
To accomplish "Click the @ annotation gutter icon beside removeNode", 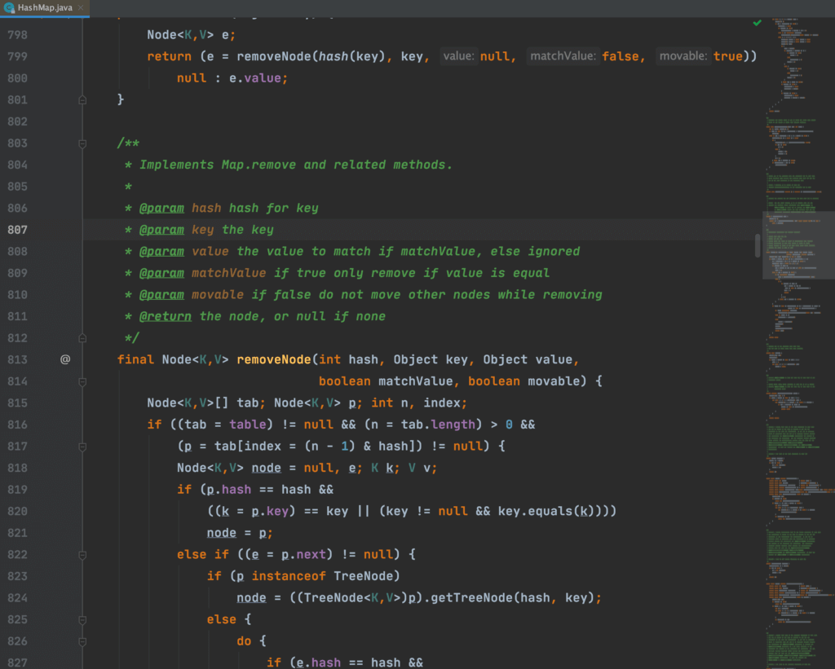I will coord(66,359).
